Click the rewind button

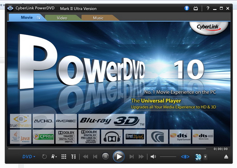point(86,157)
